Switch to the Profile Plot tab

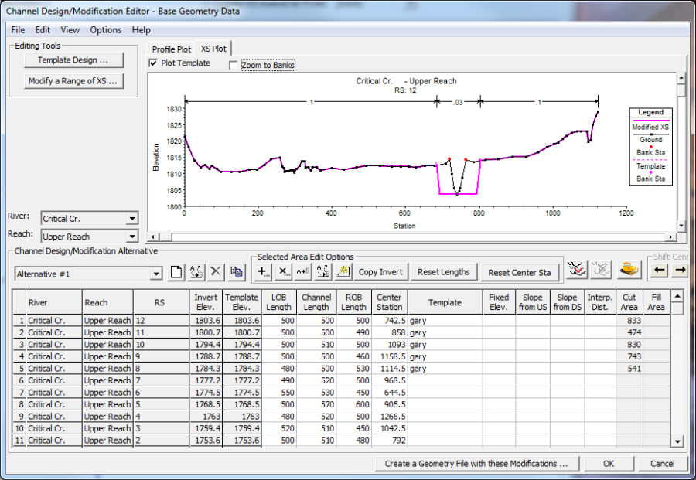point(171,49)
